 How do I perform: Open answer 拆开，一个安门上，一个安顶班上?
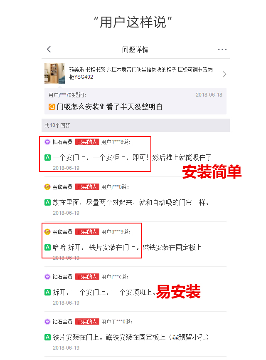(x=104, y=293)
